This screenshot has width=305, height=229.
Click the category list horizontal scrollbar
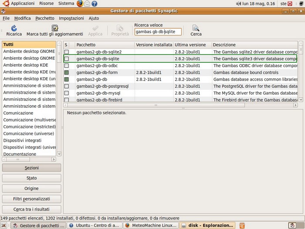pyautogui.click(x=18, y=159)
